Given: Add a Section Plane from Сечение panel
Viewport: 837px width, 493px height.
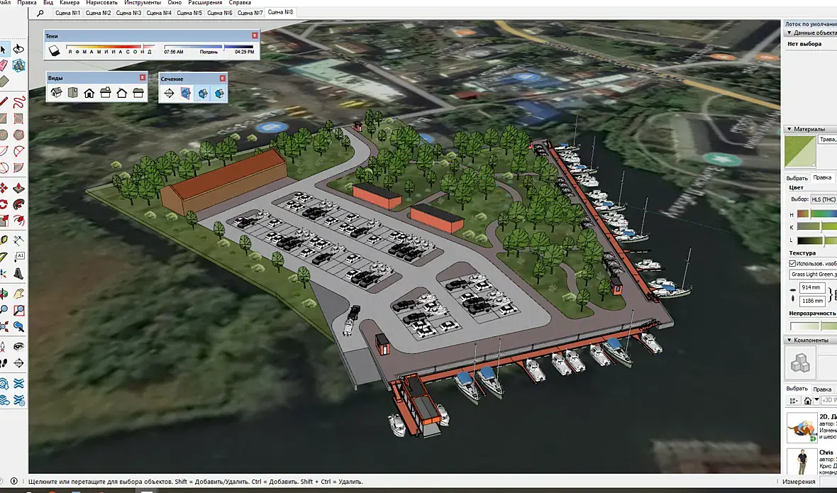Looking at the screenshot, I should [x=169, y=94].
